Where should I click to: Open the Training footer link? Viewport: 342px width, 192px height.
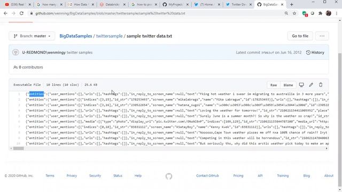pyautogui.click(x=283, y=175)
